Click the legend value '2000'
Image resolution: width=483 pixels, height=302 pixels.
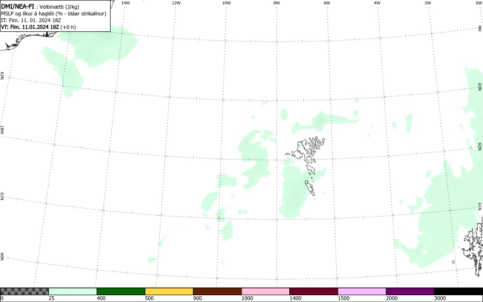click(x=392, y=298)
